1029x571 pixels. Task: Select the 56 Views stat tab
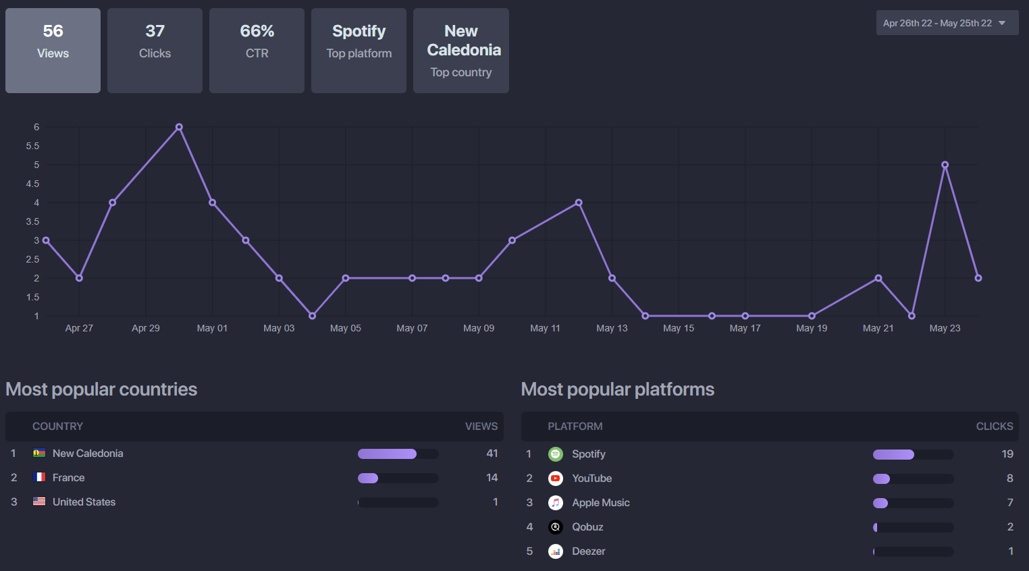point(53,51)
